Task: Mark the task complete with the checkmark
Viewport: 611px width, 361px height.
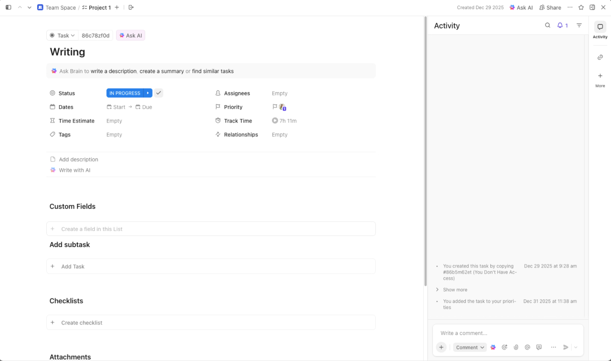Action: [158, 93]
